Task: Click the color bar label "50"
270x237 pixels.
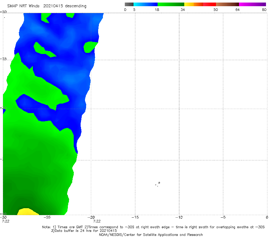Action: pyautogui.click(x=216, y=10)
